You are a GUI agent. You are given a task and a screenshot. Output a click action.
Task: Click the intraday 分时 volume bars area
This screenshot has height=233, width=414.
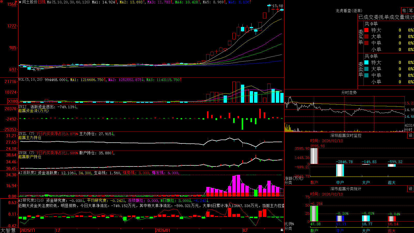344,128
